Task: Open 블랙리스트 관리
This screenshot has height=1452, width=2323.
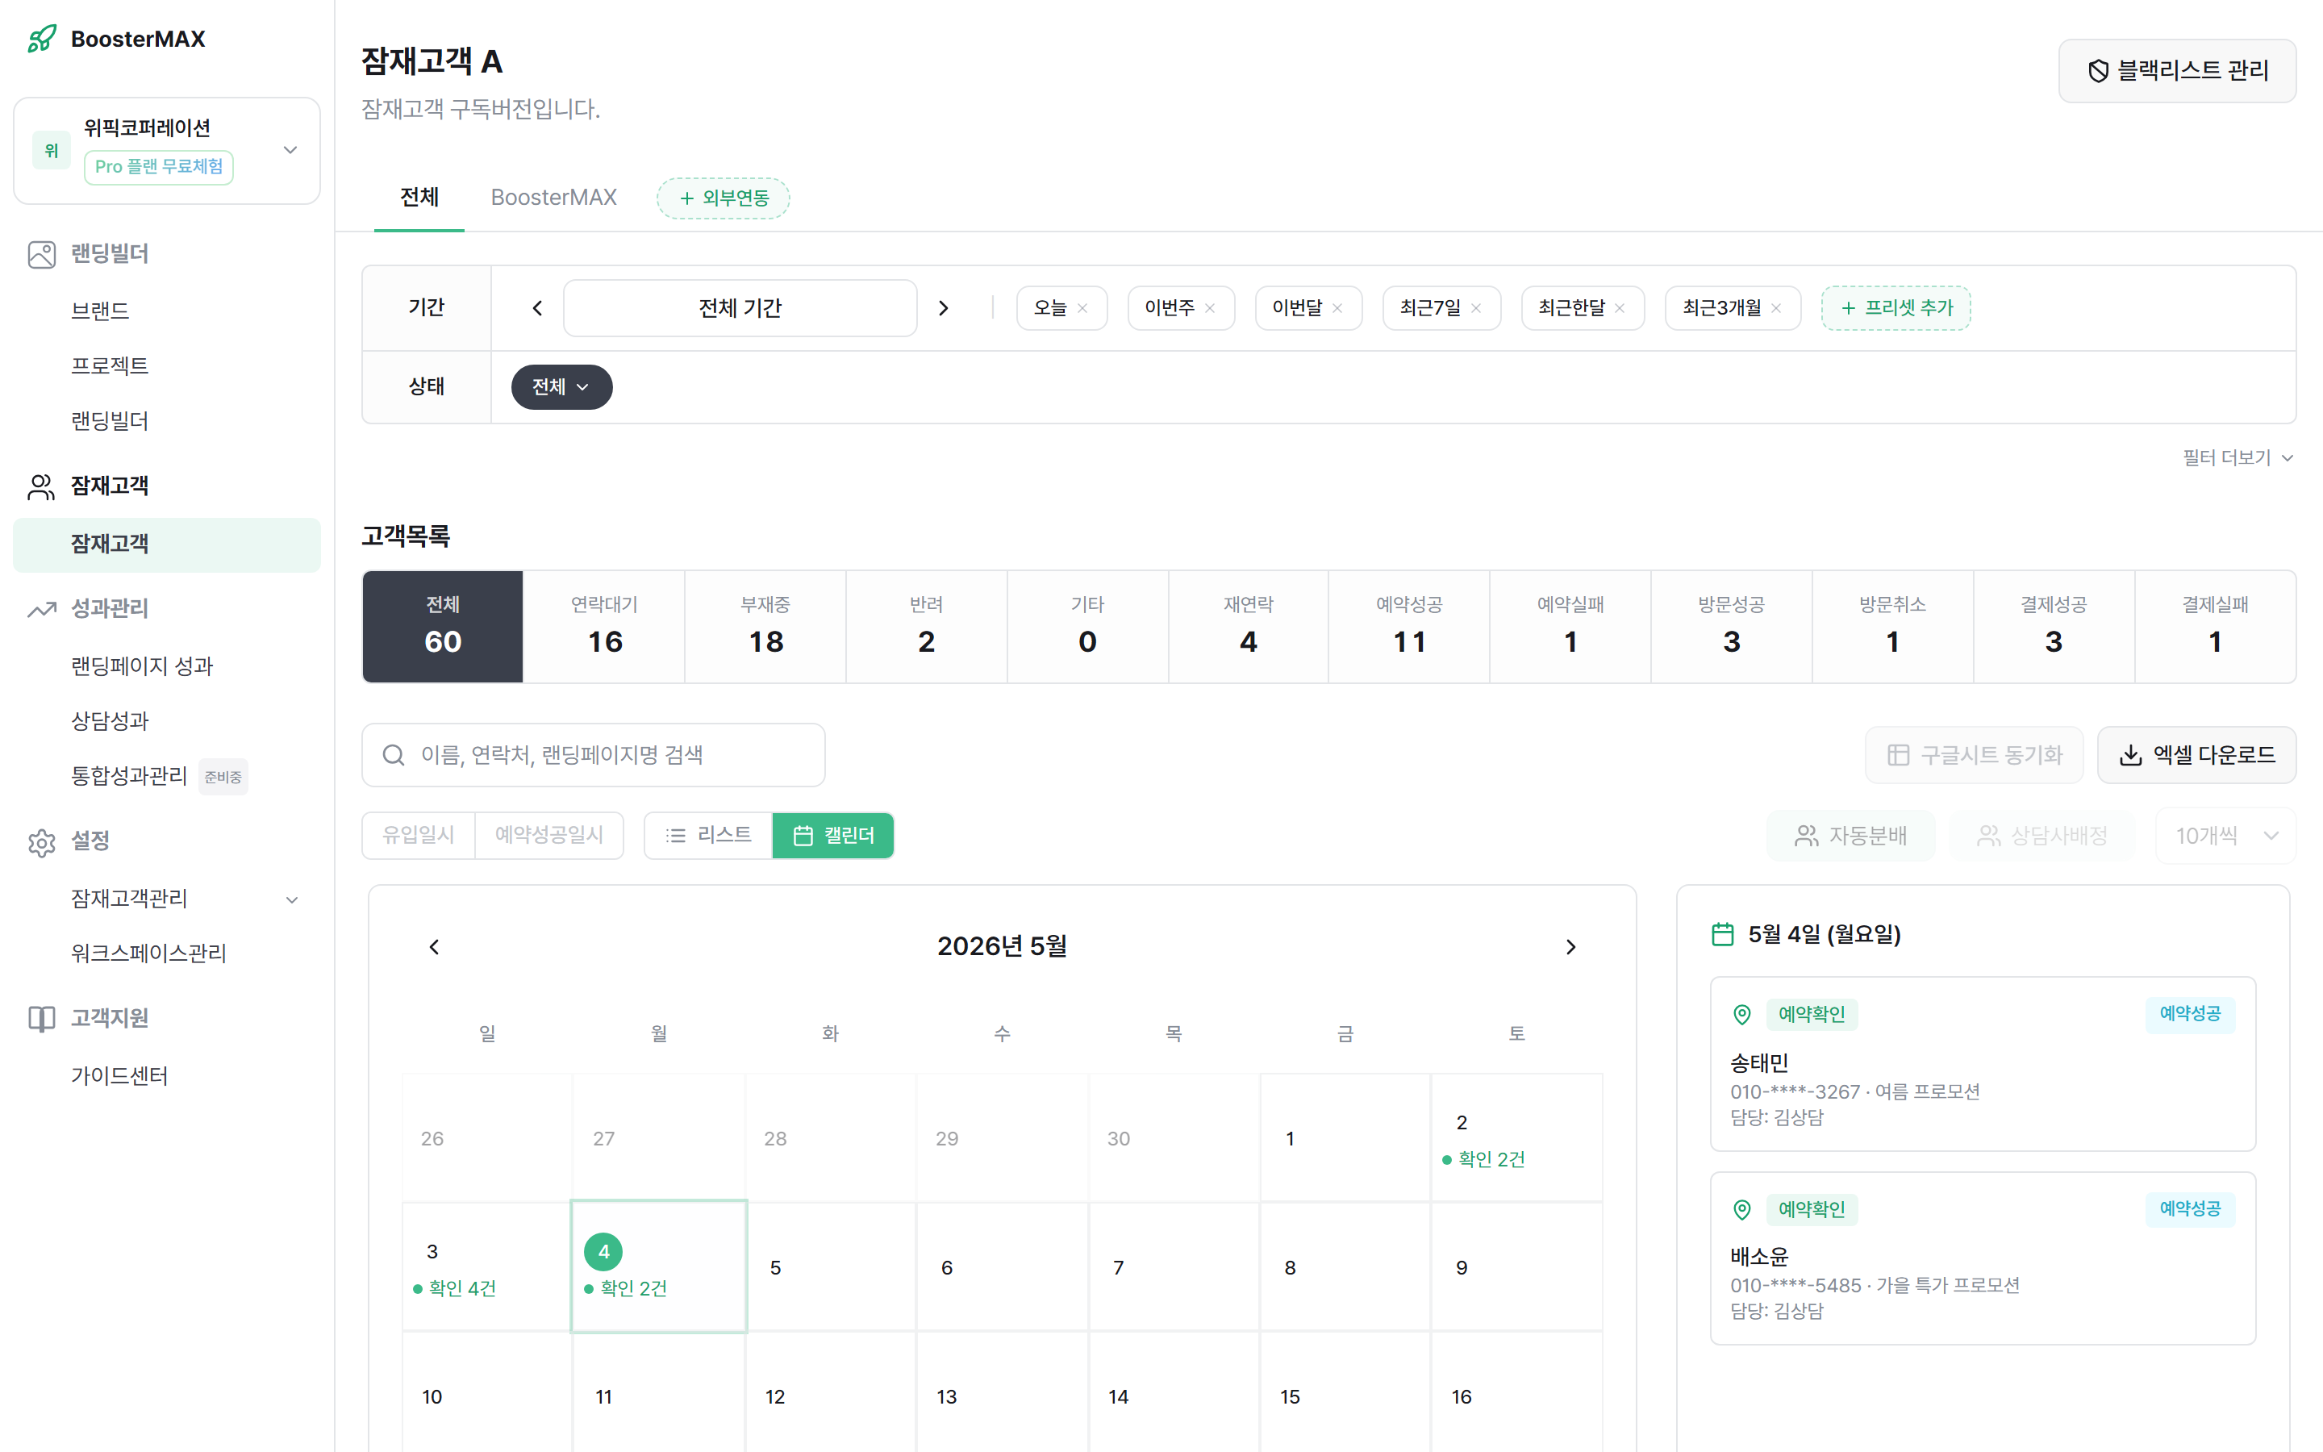Action: 2177,71
